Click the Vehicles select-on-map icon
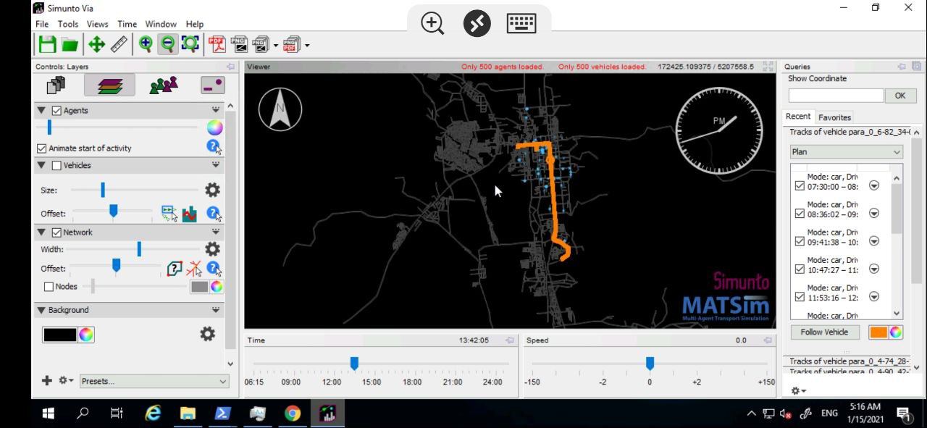The height and width of the screenshot is (428, 927). [169, 214]
